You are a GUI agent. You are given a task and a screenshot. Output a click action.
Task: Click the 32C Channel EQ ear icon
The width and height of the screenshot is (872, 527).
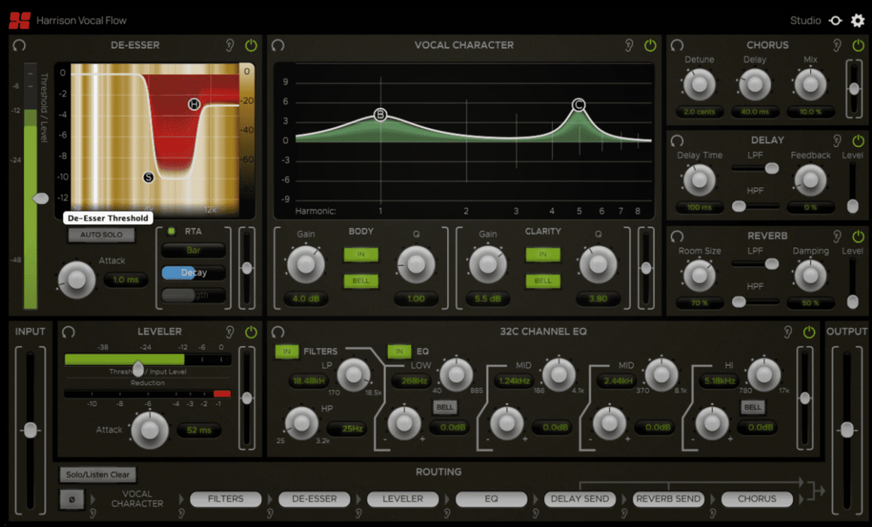point(788,332)
